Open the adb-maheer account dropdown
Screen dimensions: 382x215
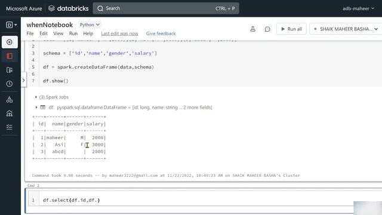[358, 8]
